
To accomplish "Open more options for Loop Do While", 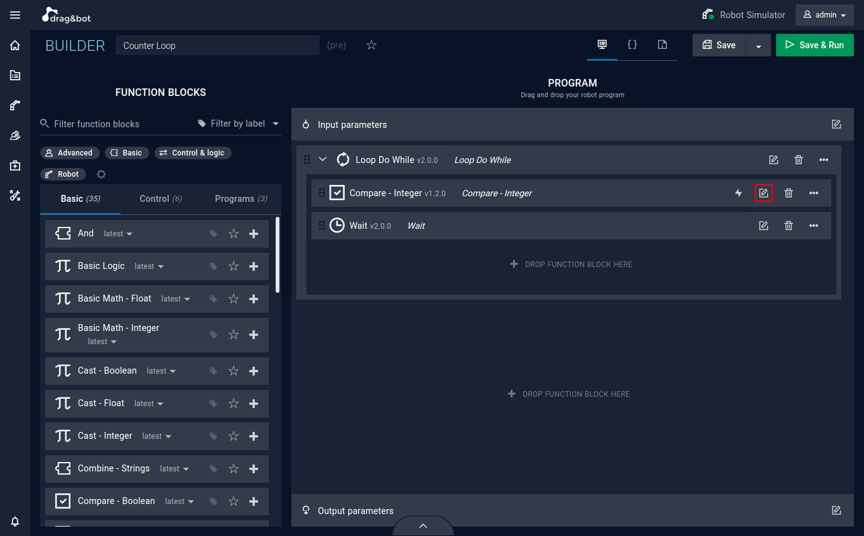I will coord(824,160).
